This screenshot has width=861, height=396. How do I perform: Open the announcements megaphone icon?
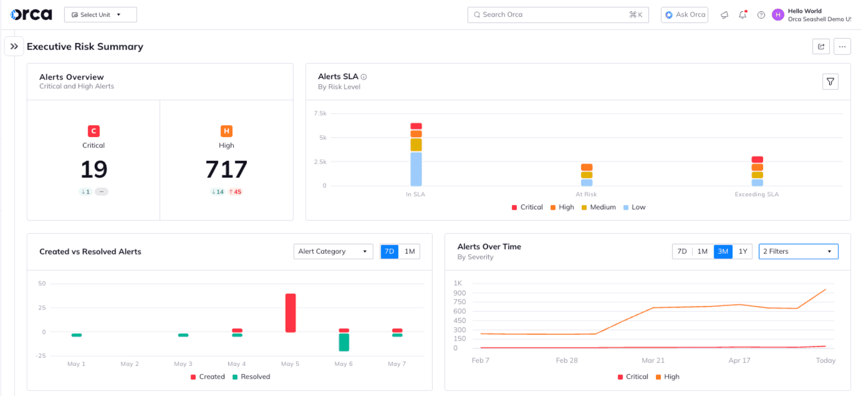coord(724,15)
